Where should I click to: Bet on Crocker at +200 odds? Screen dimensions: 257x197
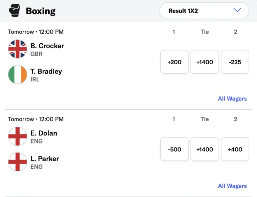click(174, 62)
